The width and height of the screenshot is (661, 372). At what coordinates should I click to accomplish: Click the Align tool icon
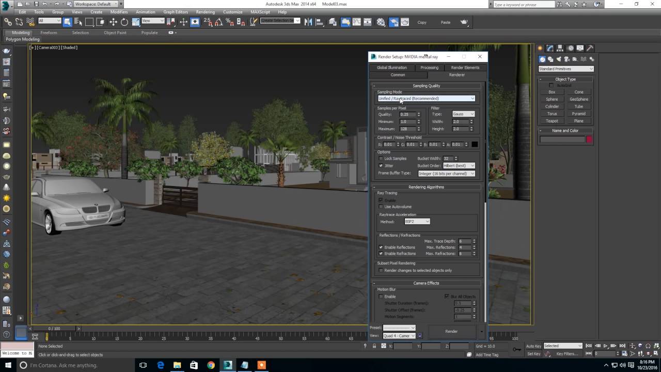point(320,22)
